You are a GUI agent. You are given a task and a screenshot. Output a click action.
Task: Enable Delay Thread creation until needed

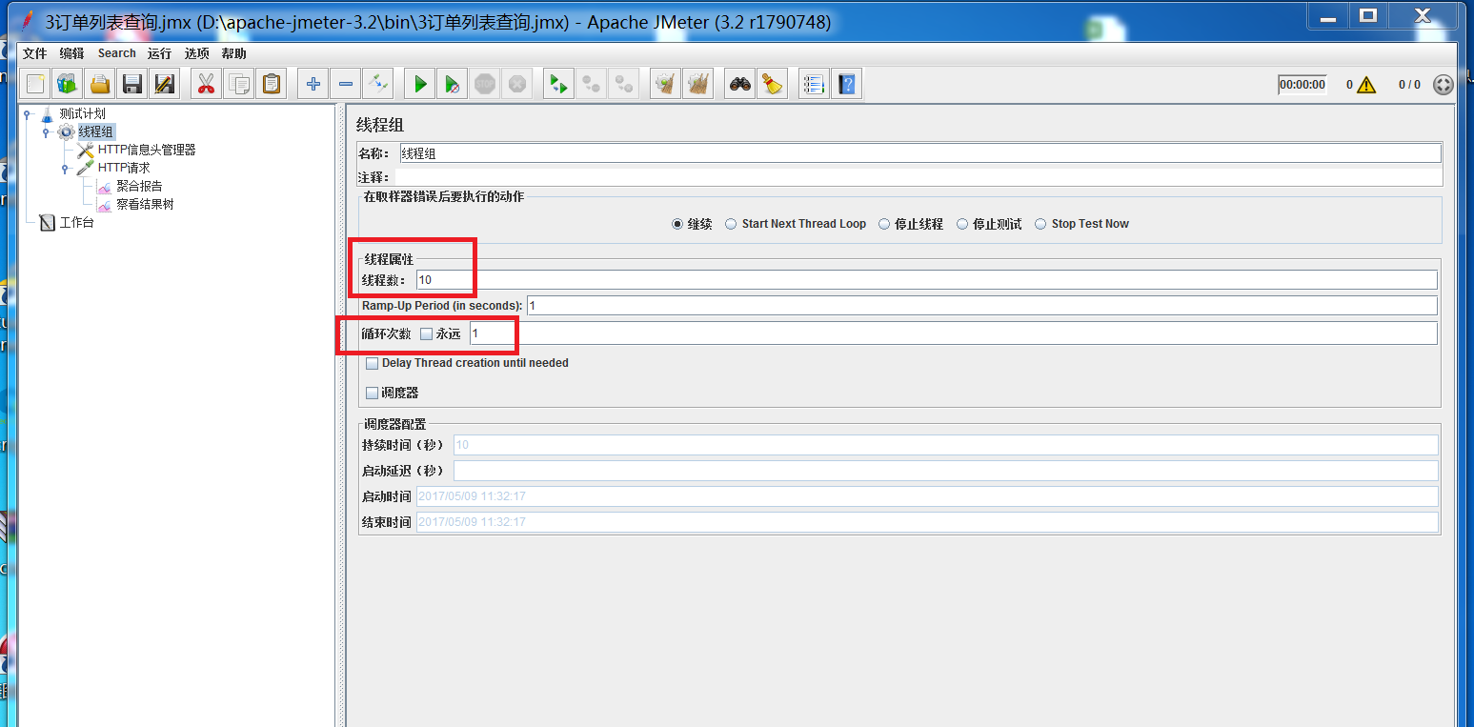pyautogui.click(x=372, y=363)
